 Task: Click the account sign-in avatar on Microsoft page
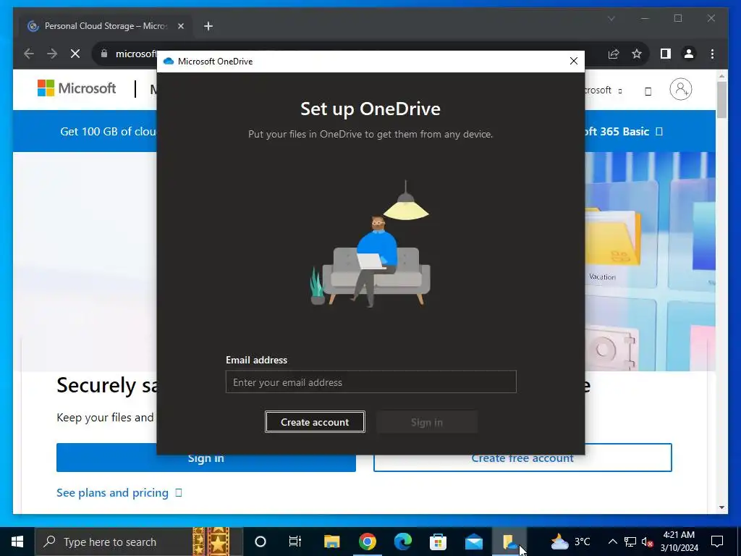[680, 89]
